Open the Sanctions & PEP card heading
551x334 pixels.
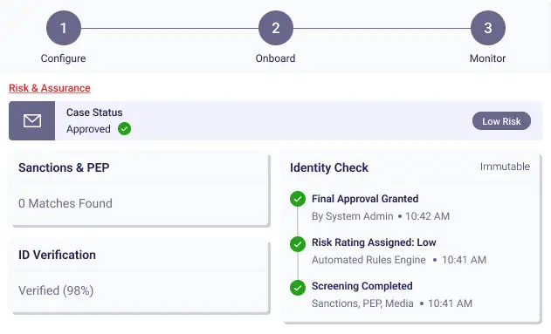pyautogui.click(x=64, y=167)
